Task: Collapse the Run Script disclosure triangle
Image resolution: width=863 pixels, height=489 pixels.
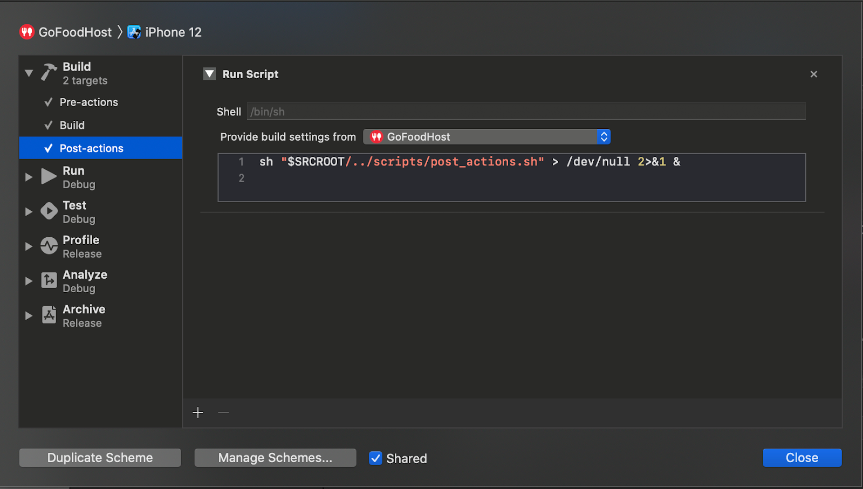Action: [209, 74]
